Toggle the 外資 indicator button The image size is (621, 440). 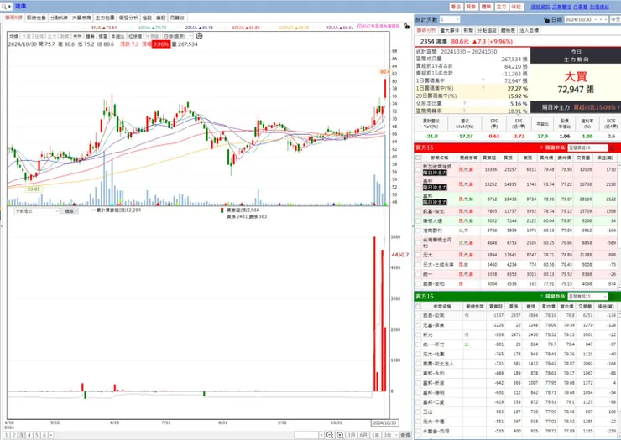tap(26, 36)
